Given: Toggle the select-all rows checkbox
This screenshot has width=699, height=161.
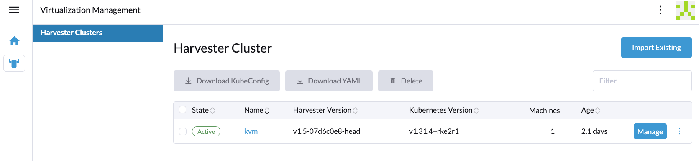Looking at the screenshot, I should [182, 110].
